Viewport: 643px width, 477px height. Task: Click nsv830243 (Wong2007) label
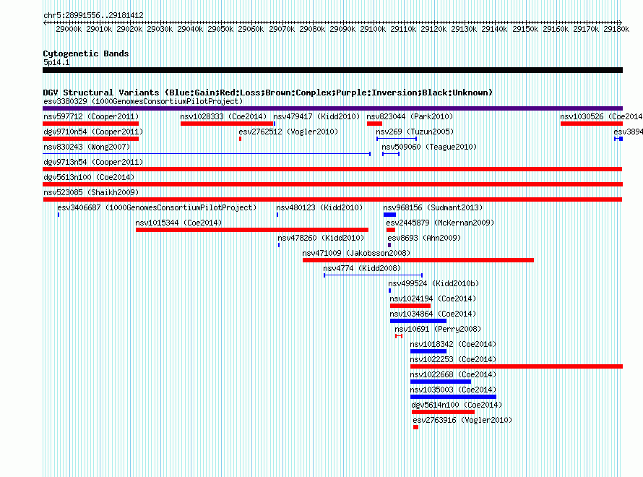87,147
